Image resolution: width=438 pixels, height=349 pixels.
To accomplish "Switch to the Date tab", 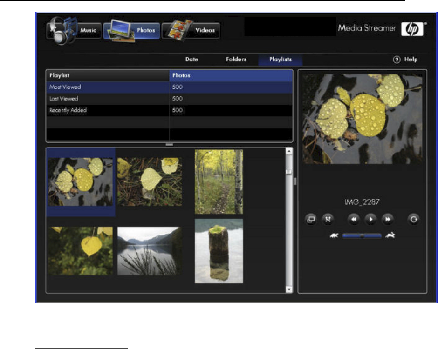I will [192, 60].
